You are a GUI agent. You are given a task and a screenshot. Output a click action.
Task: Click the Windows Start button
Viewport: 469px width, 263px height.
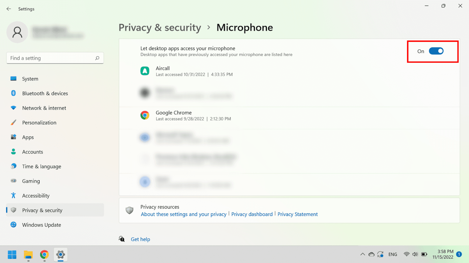12,255
